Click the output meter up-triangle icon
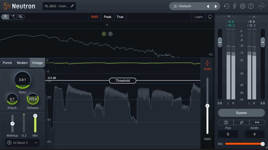Screen dimensions: 268x150 254,16
